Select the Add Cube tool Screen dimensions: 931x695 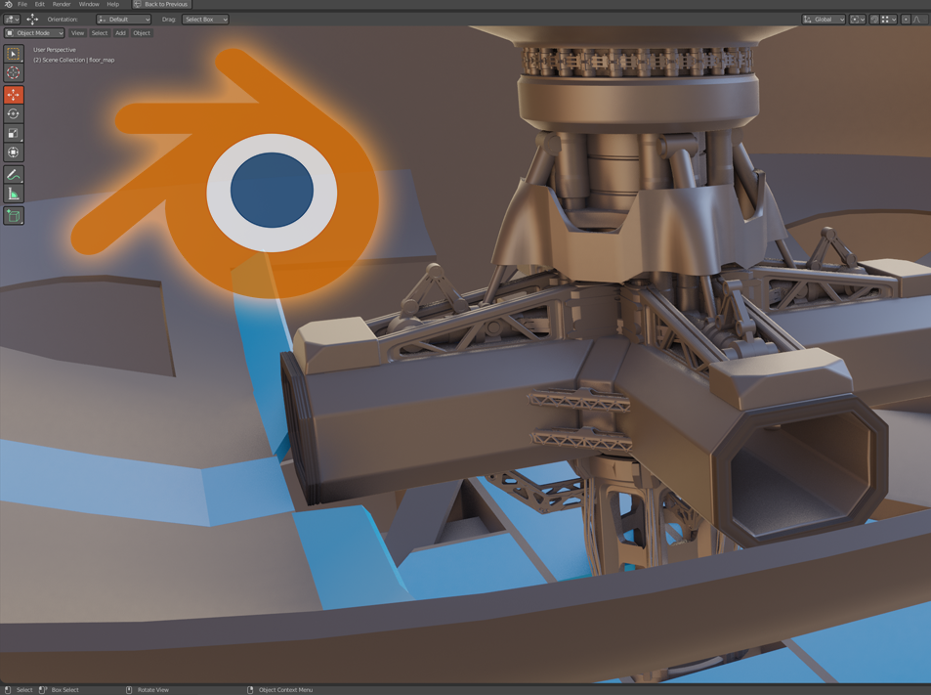tap(14, 216)
